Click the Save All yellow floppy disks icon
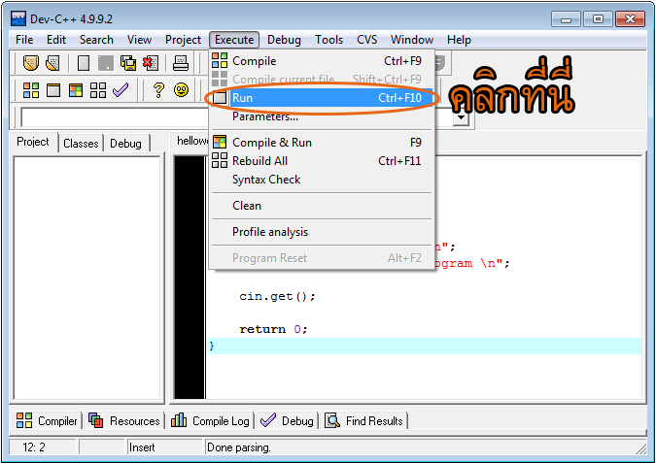Screen dimensions: 656x463 click(x=128, y=63)
